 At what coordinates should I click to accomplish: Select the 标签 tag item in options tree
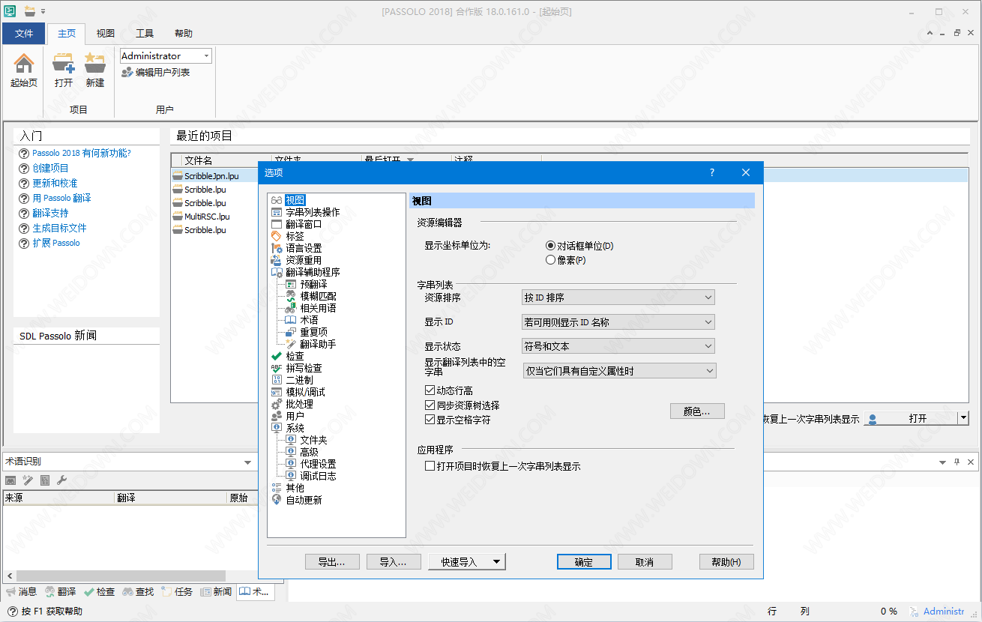[x=295, y=236]
